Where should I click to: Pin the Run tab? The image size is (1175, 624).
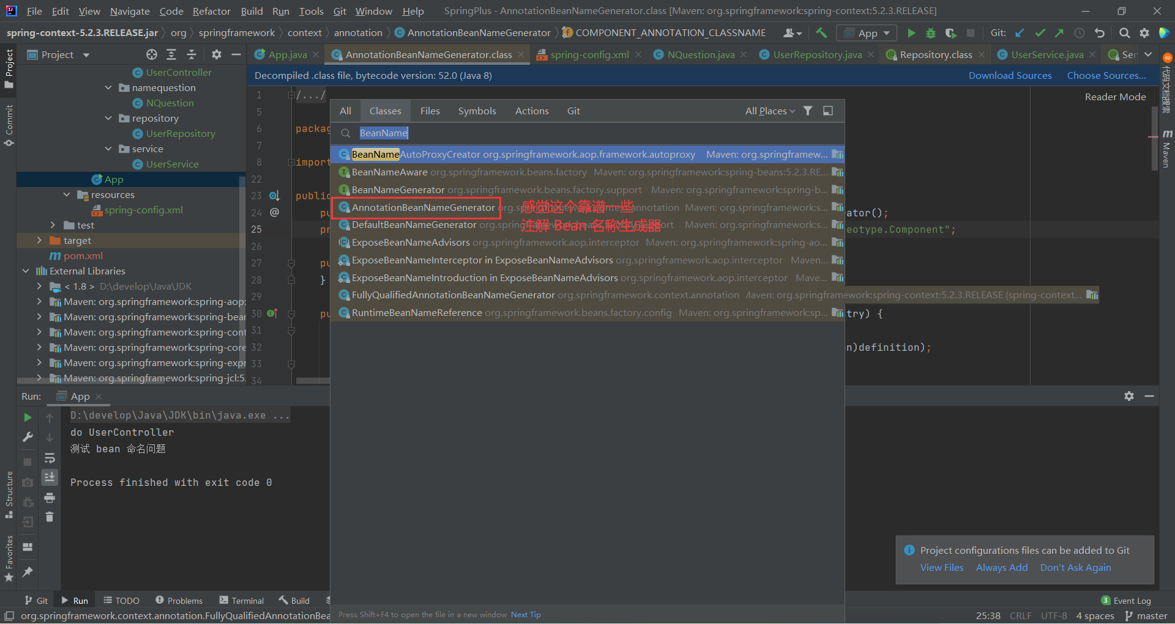tap(28, 572)
